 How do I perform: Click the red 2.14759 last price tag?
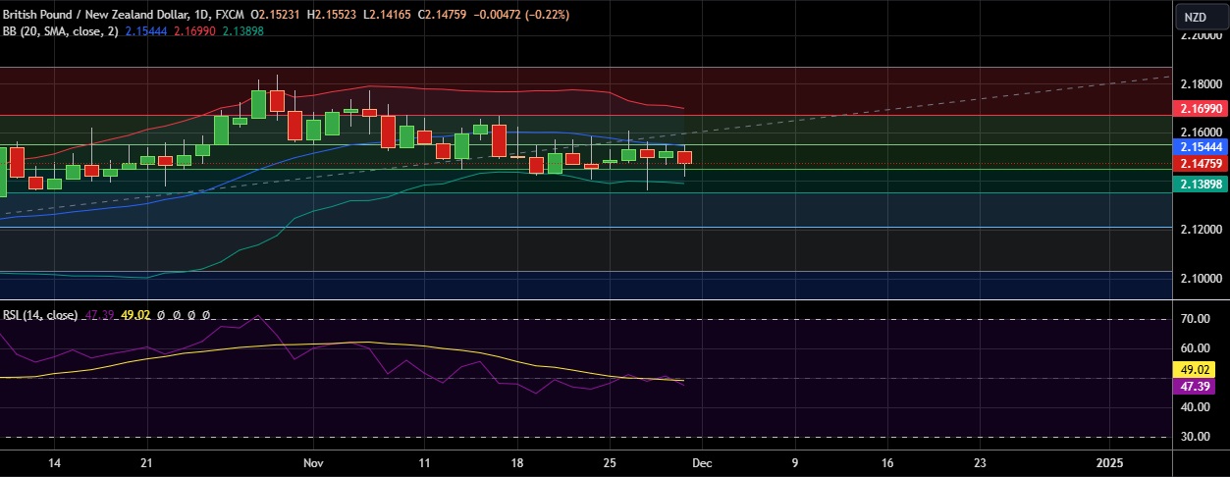point(1202,163)
